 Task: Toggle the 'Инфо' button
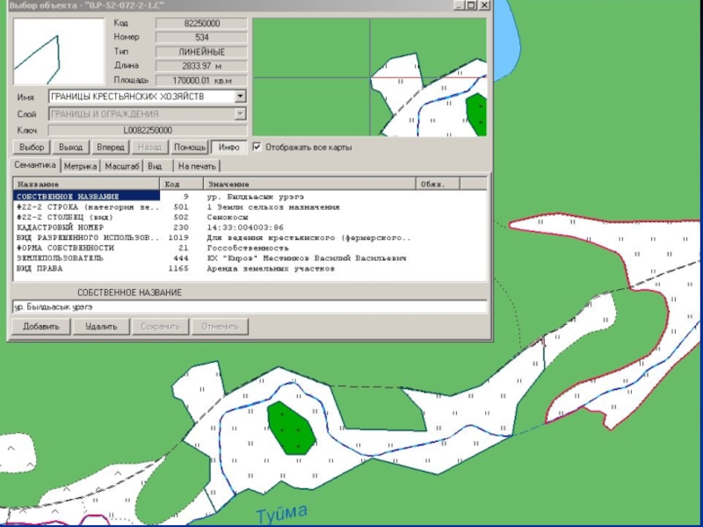(229, 147)
